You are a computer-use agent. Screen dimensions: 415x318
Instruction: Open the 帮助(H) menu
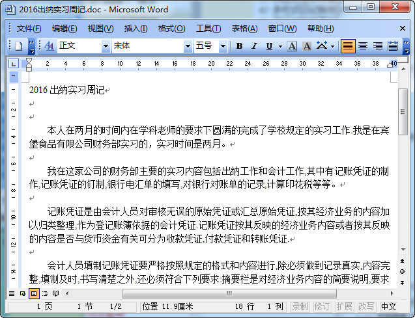point(321,28)
